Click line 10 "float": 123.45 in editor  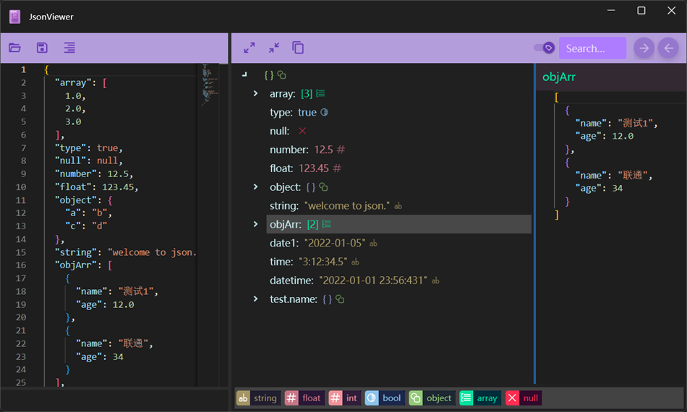(x=96, y=187)
